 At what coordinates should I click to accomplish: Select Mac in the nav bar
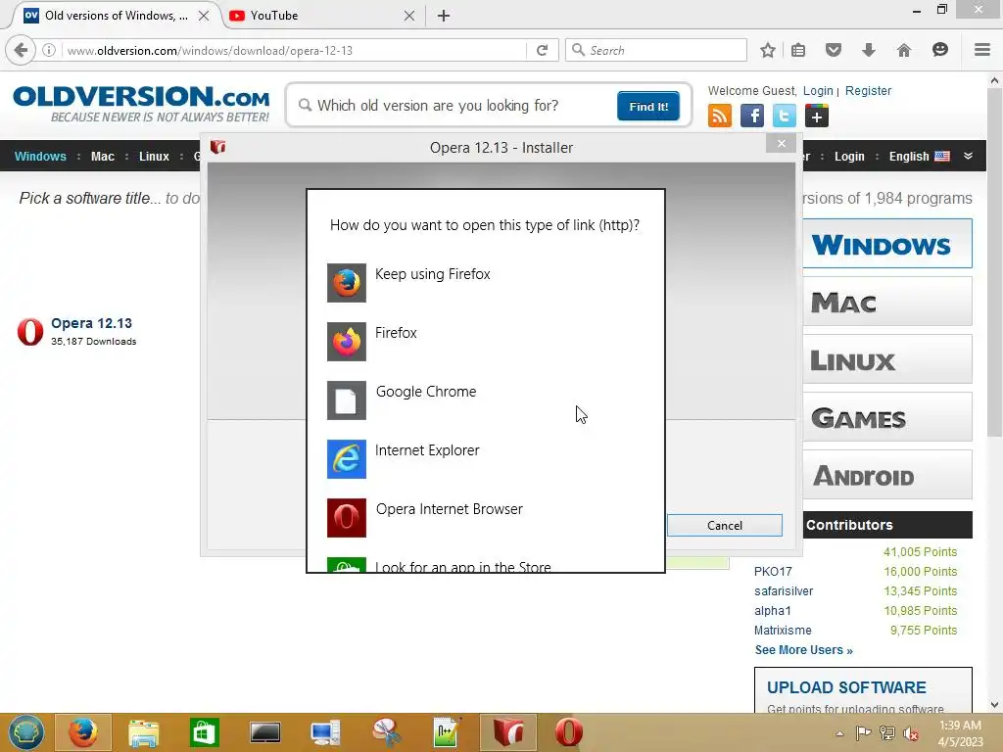[102, 156]
